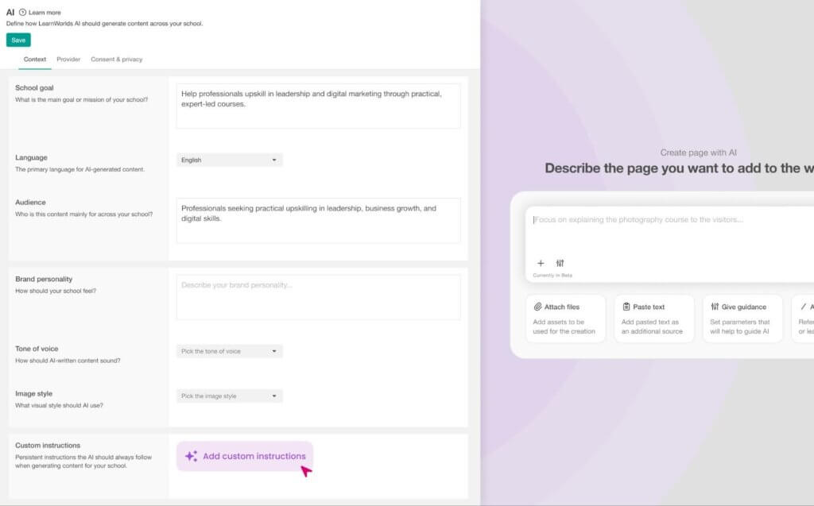The width and height of the screenshot is (814, 506).
Task: Switch to the Provider tab
Action: [68, 59]
